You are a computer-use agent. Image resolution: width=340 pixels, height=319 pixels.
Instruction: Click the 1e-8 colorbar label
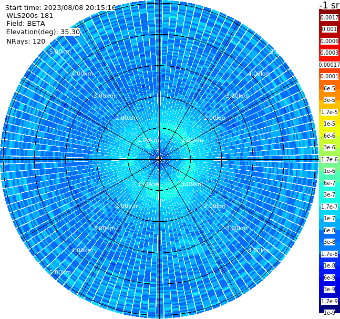329,265
